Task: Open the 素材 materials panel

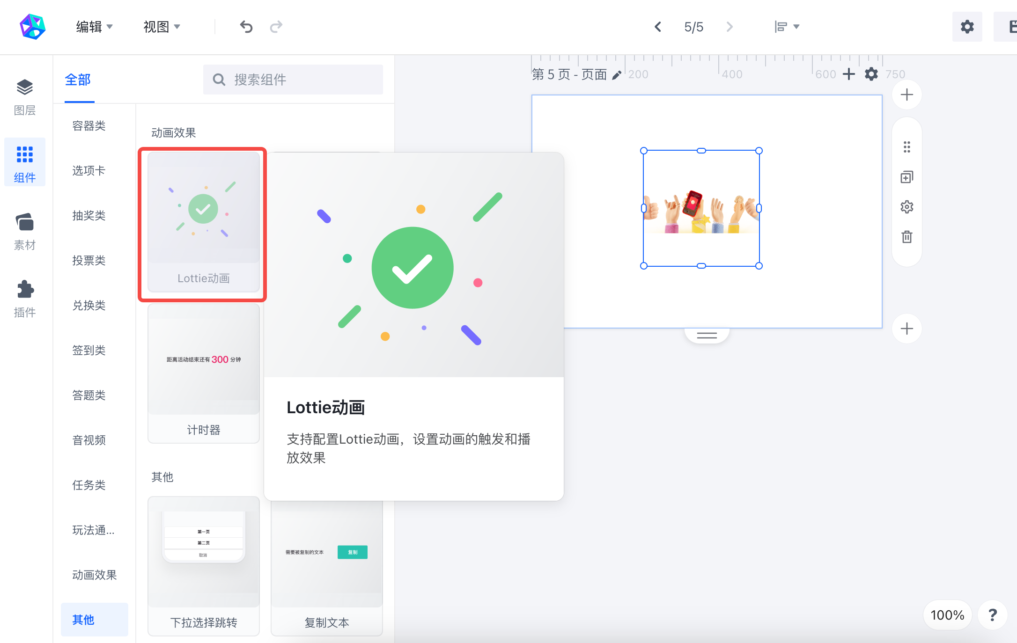Action: 25,231
